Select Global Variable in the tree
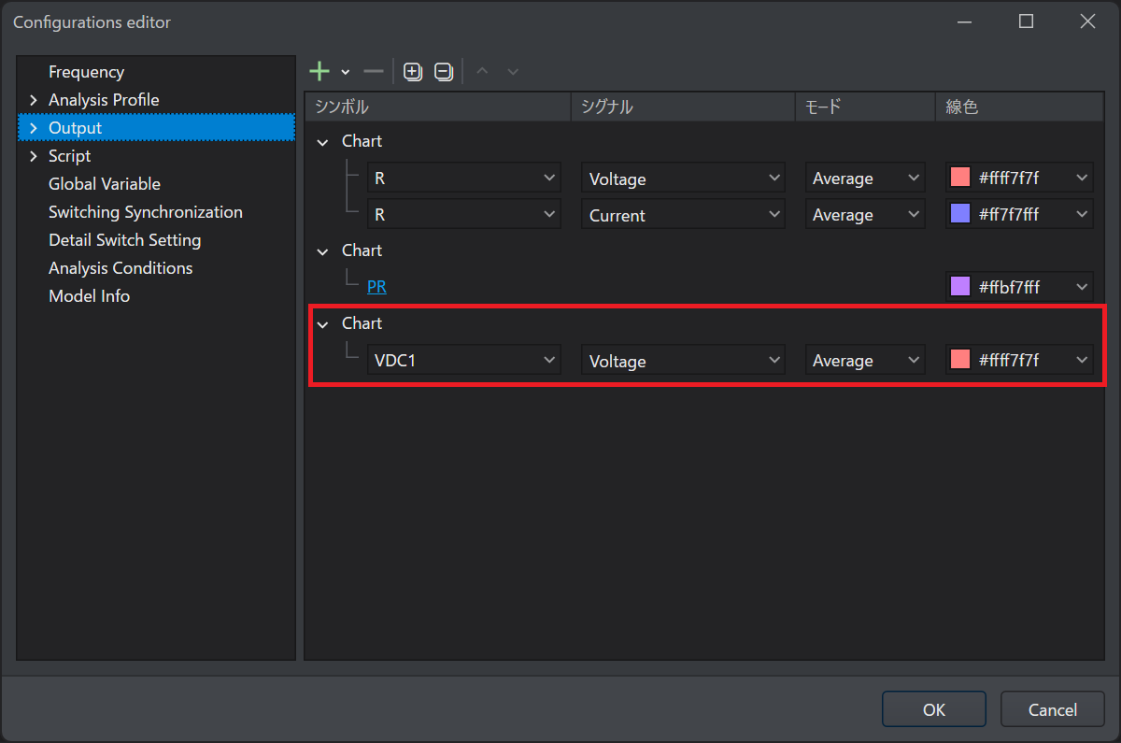 click(105, 184)
